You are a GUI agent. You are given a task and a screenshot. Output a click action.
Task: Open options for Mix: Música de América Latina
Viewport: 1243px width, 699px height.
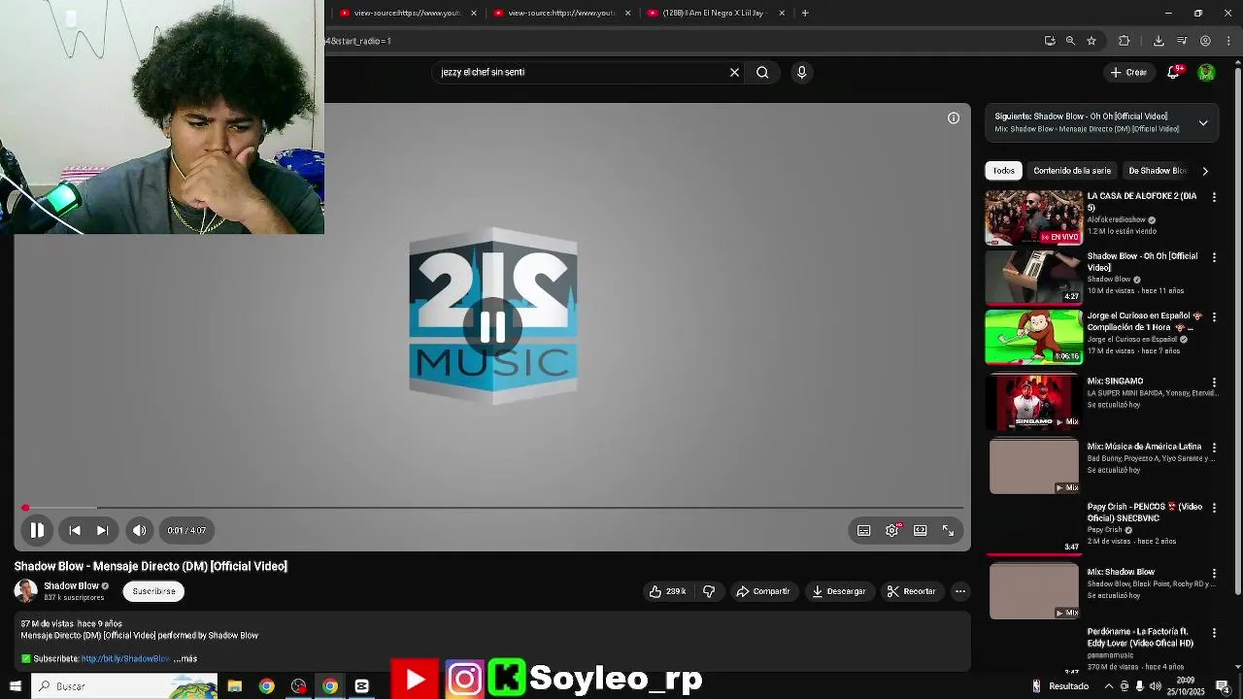[x=1214, y=448]
